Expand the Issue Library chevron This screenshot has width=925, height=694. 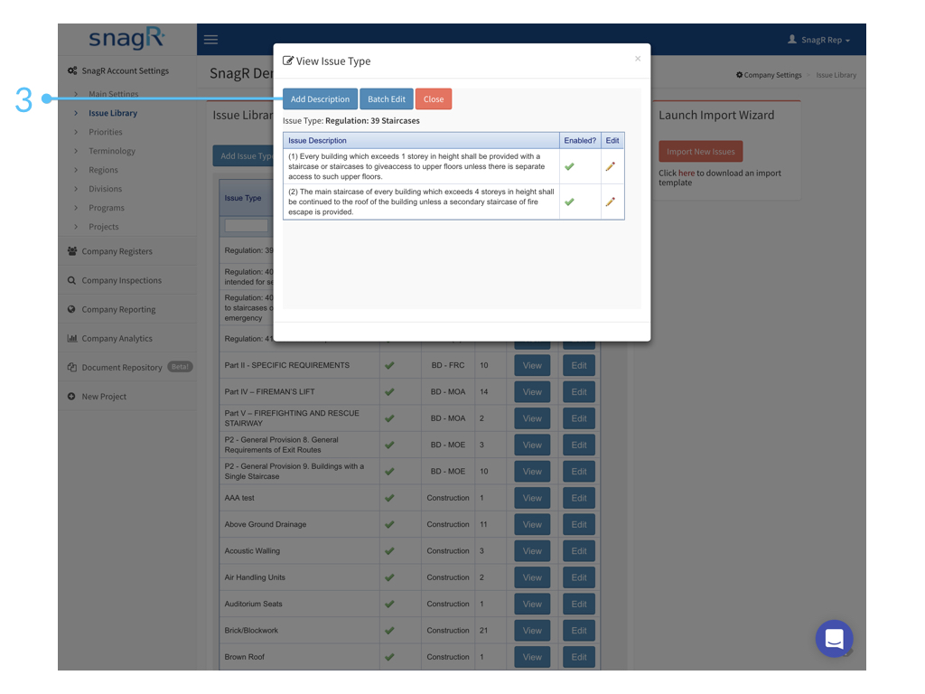pyautogui.click(x=76, y=113)
